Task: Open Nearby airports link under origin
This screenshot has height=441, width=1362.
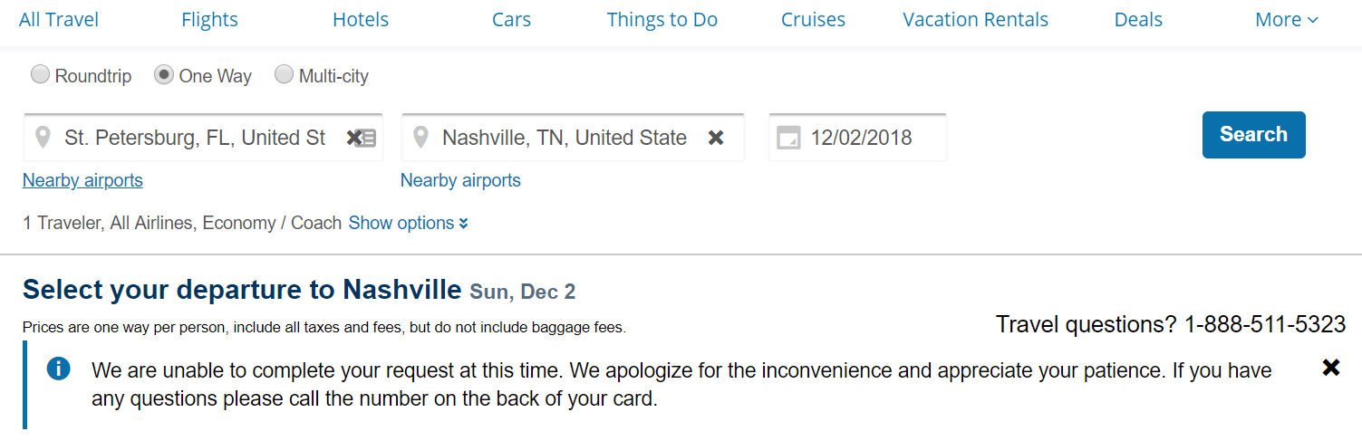Action: [82, 180]
